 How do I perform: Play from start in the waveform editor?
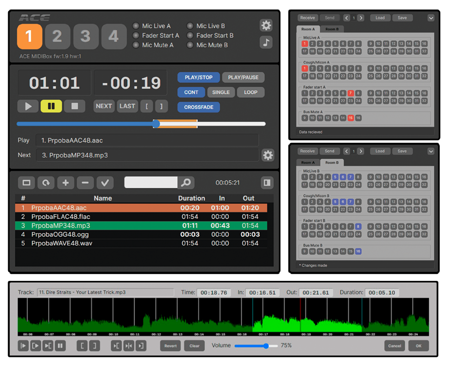tap(23, 346)
